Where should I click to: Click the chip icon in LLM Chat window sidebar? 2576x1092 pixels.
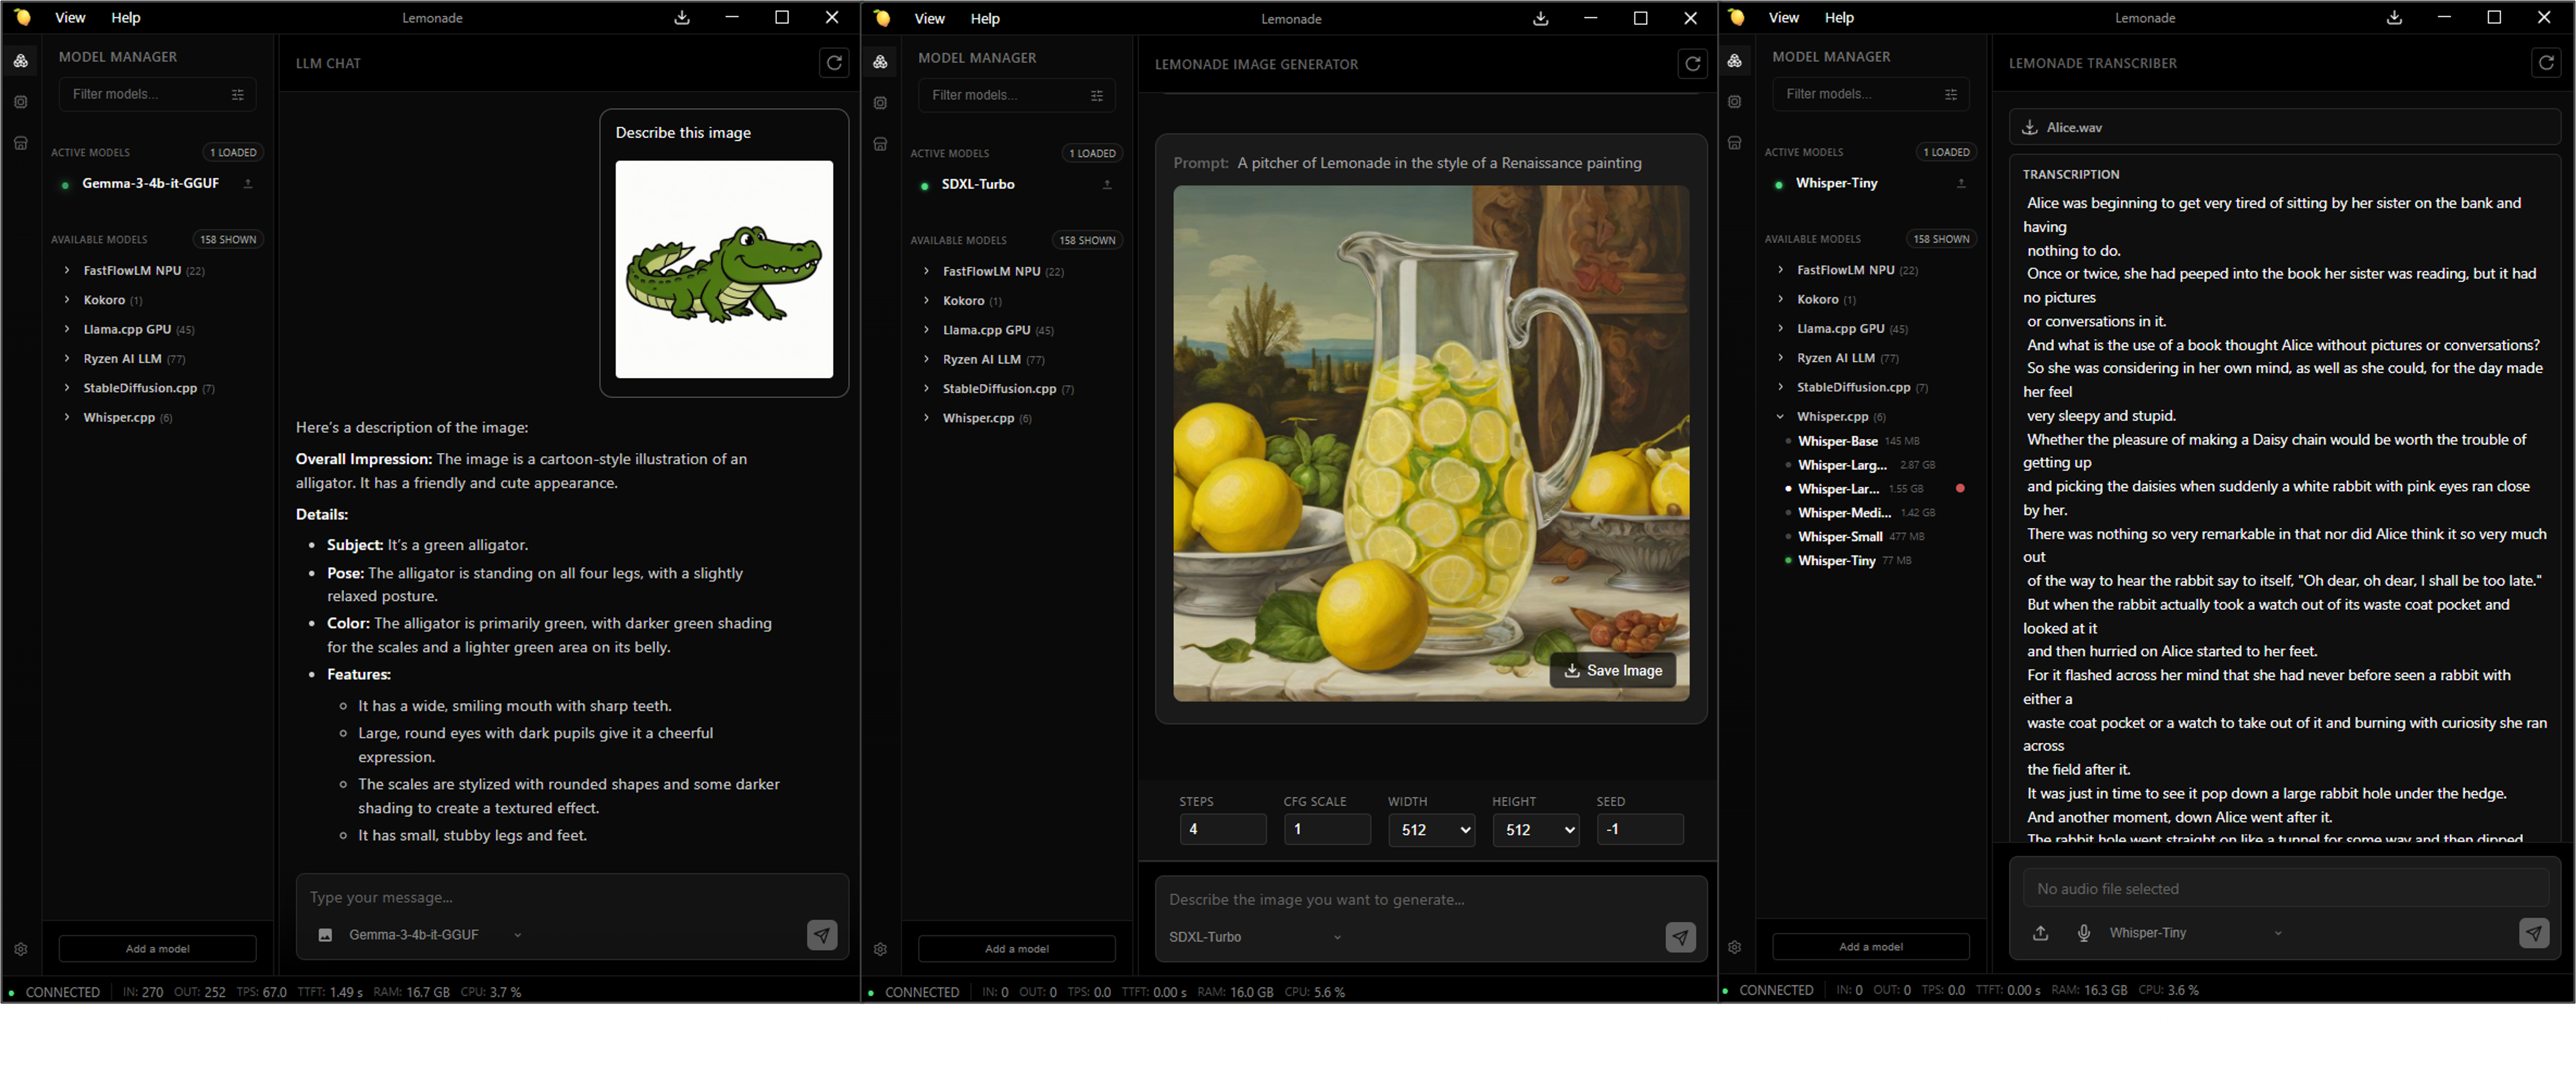(21, 102)
